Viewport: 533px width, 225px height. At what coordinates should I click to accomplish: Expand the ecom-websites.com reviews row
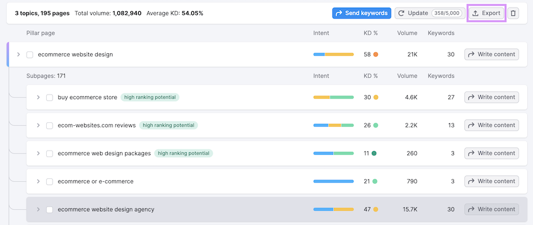[x=38, y=125]
